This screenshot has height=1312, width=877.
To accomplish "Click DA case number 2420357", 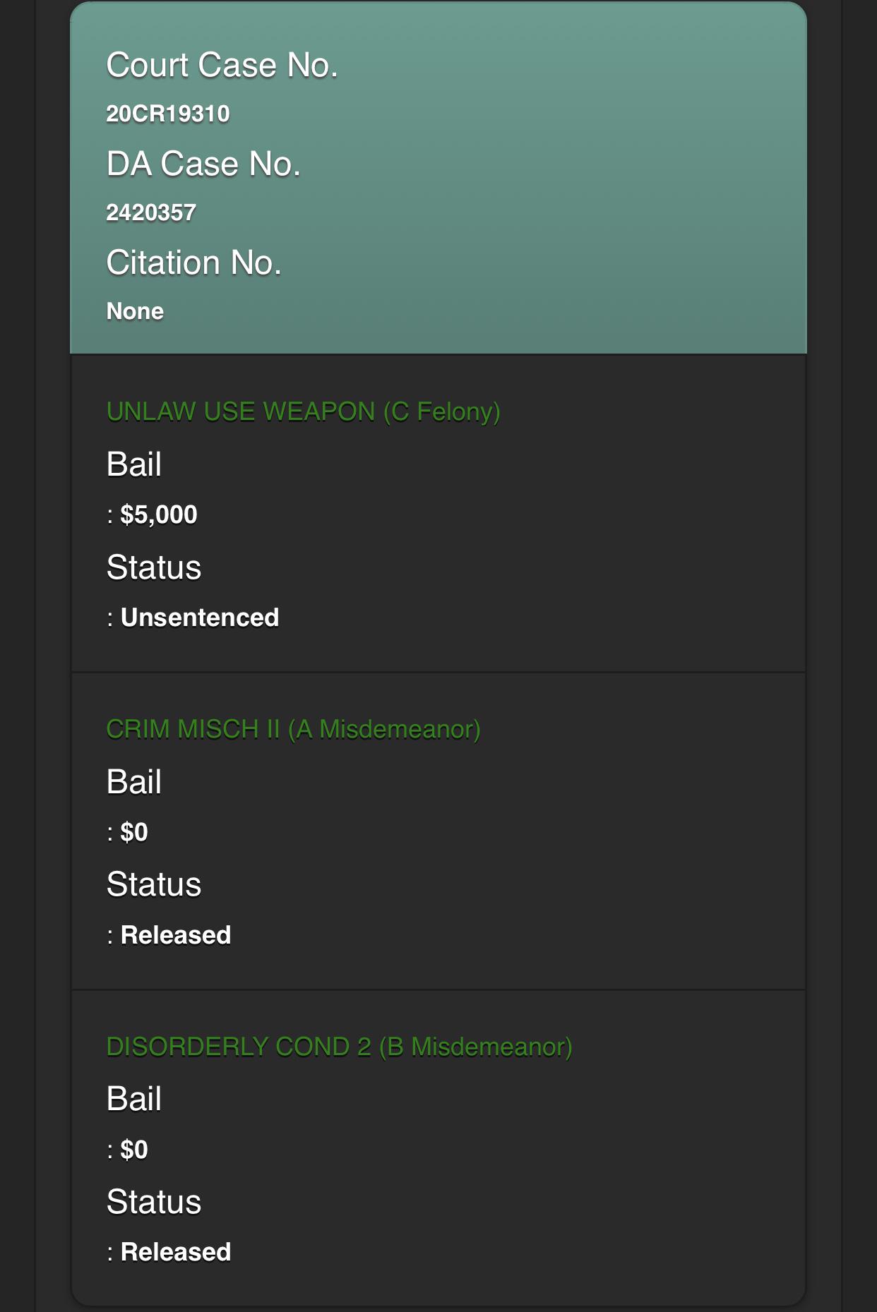I will coord(151,212).
